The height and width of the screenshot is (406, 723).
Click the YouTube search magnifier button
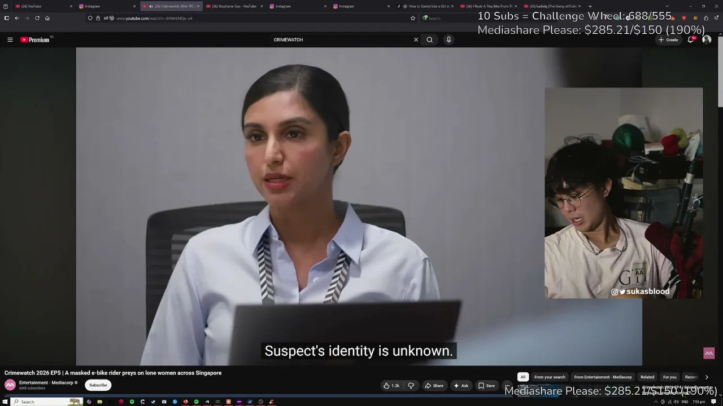[430, 39]
